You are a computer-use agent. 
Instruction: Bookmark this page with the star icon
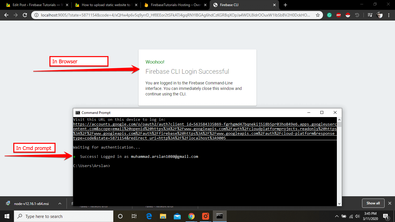pyautogui.click(x=318, y=15)
